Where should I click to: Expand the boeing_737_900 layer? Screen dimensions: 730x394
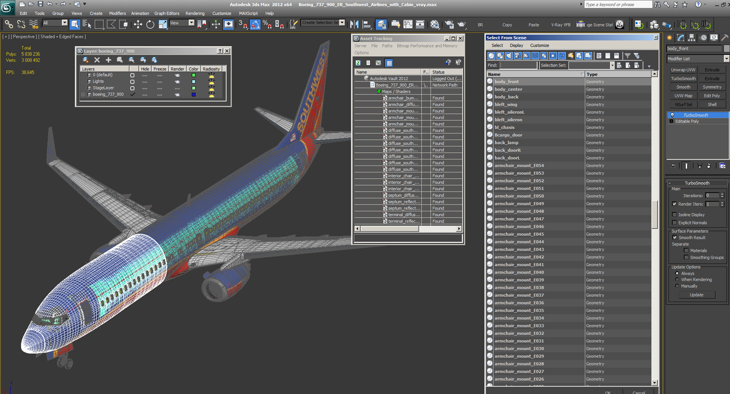[x=83, y=94]
